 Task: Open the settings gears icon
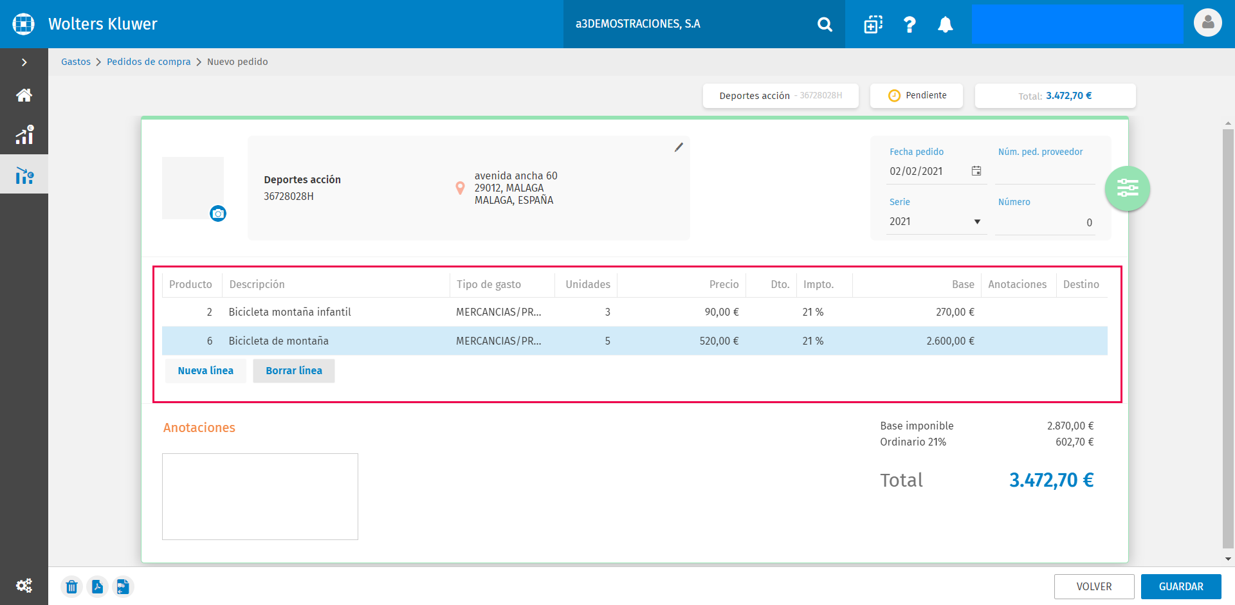24,585
